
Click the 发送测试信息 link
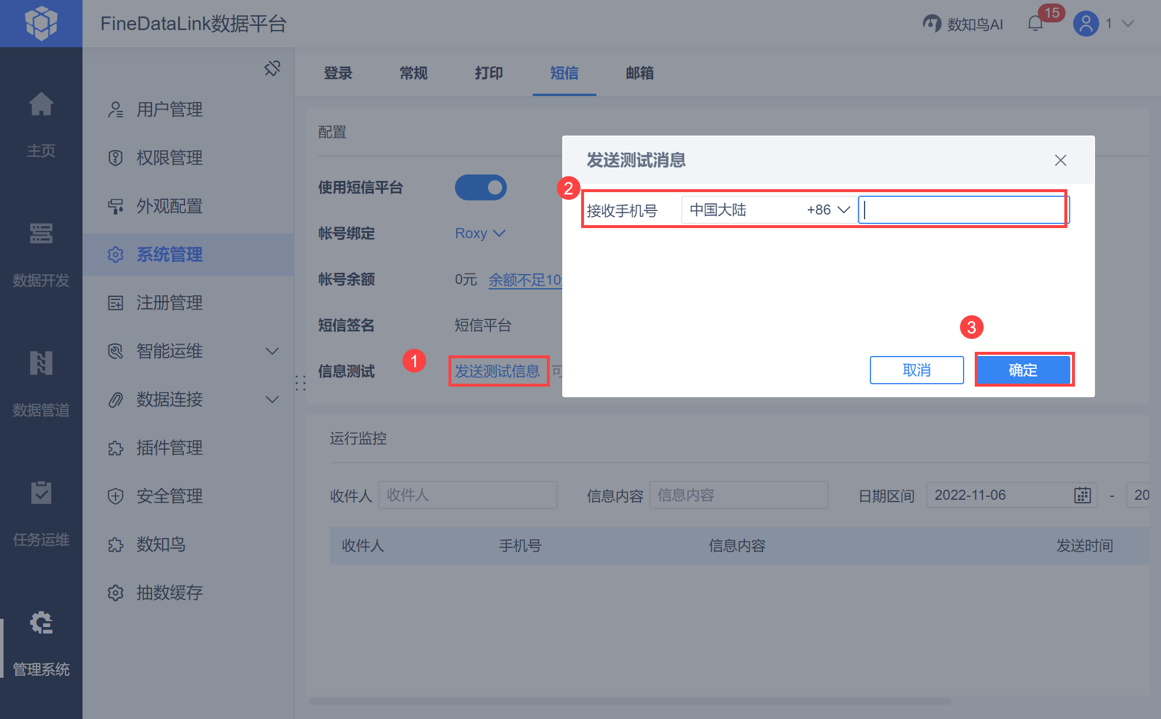(x=497, y=371)
